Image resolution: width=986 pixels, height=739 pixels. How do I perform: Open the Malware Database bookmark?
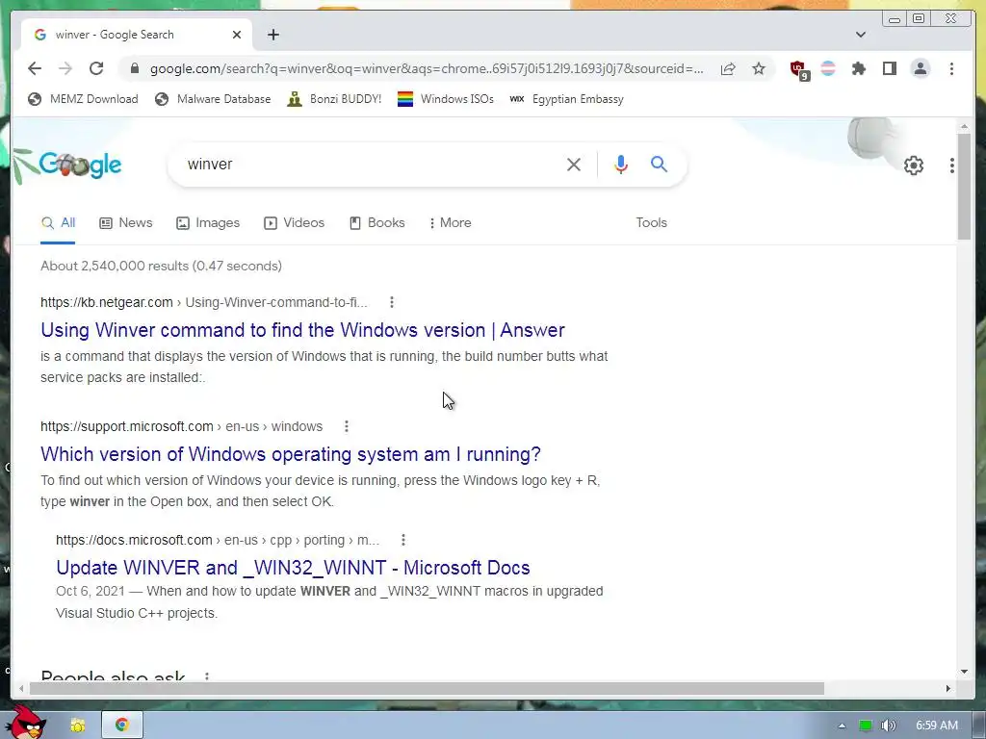coord(213,99)
